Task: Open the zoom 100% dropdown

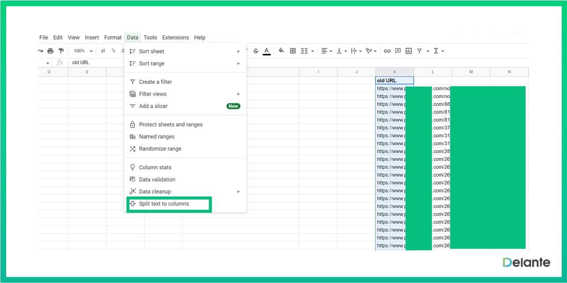Action: 83,51
